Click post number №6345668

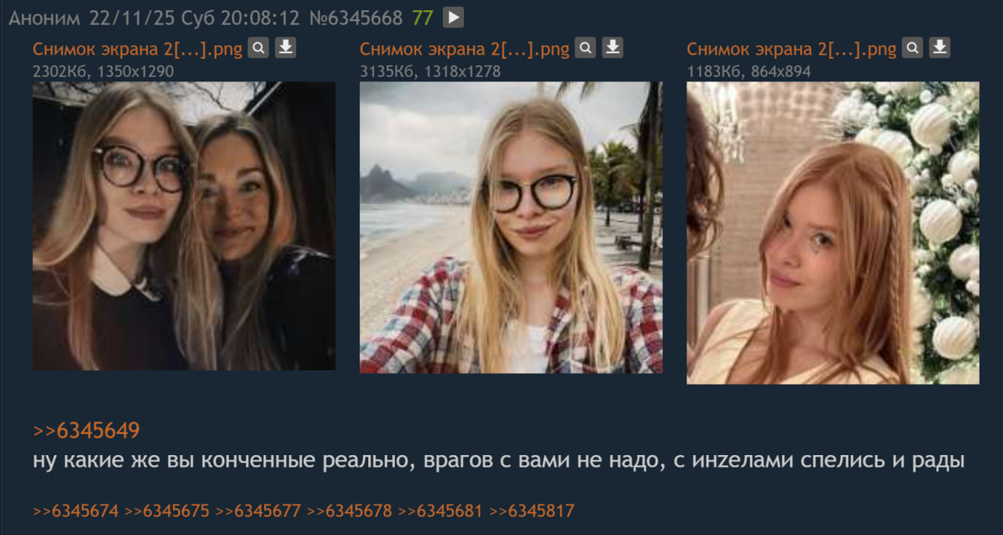point(356,17)
